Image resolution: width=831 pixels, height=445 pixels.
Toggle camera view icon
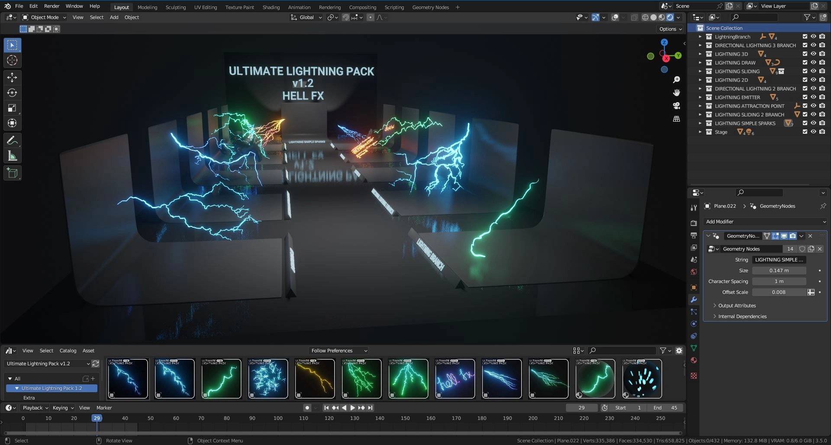[x=676, y=106]
